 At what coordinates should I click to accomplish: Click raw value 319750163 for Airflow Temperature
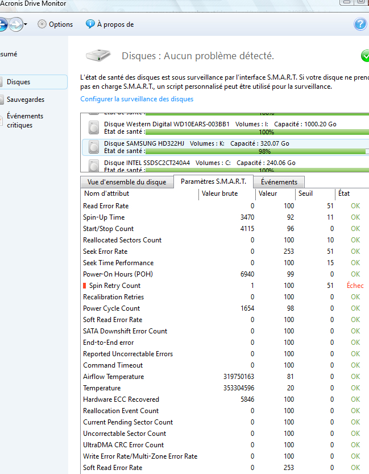pos(239,377)
